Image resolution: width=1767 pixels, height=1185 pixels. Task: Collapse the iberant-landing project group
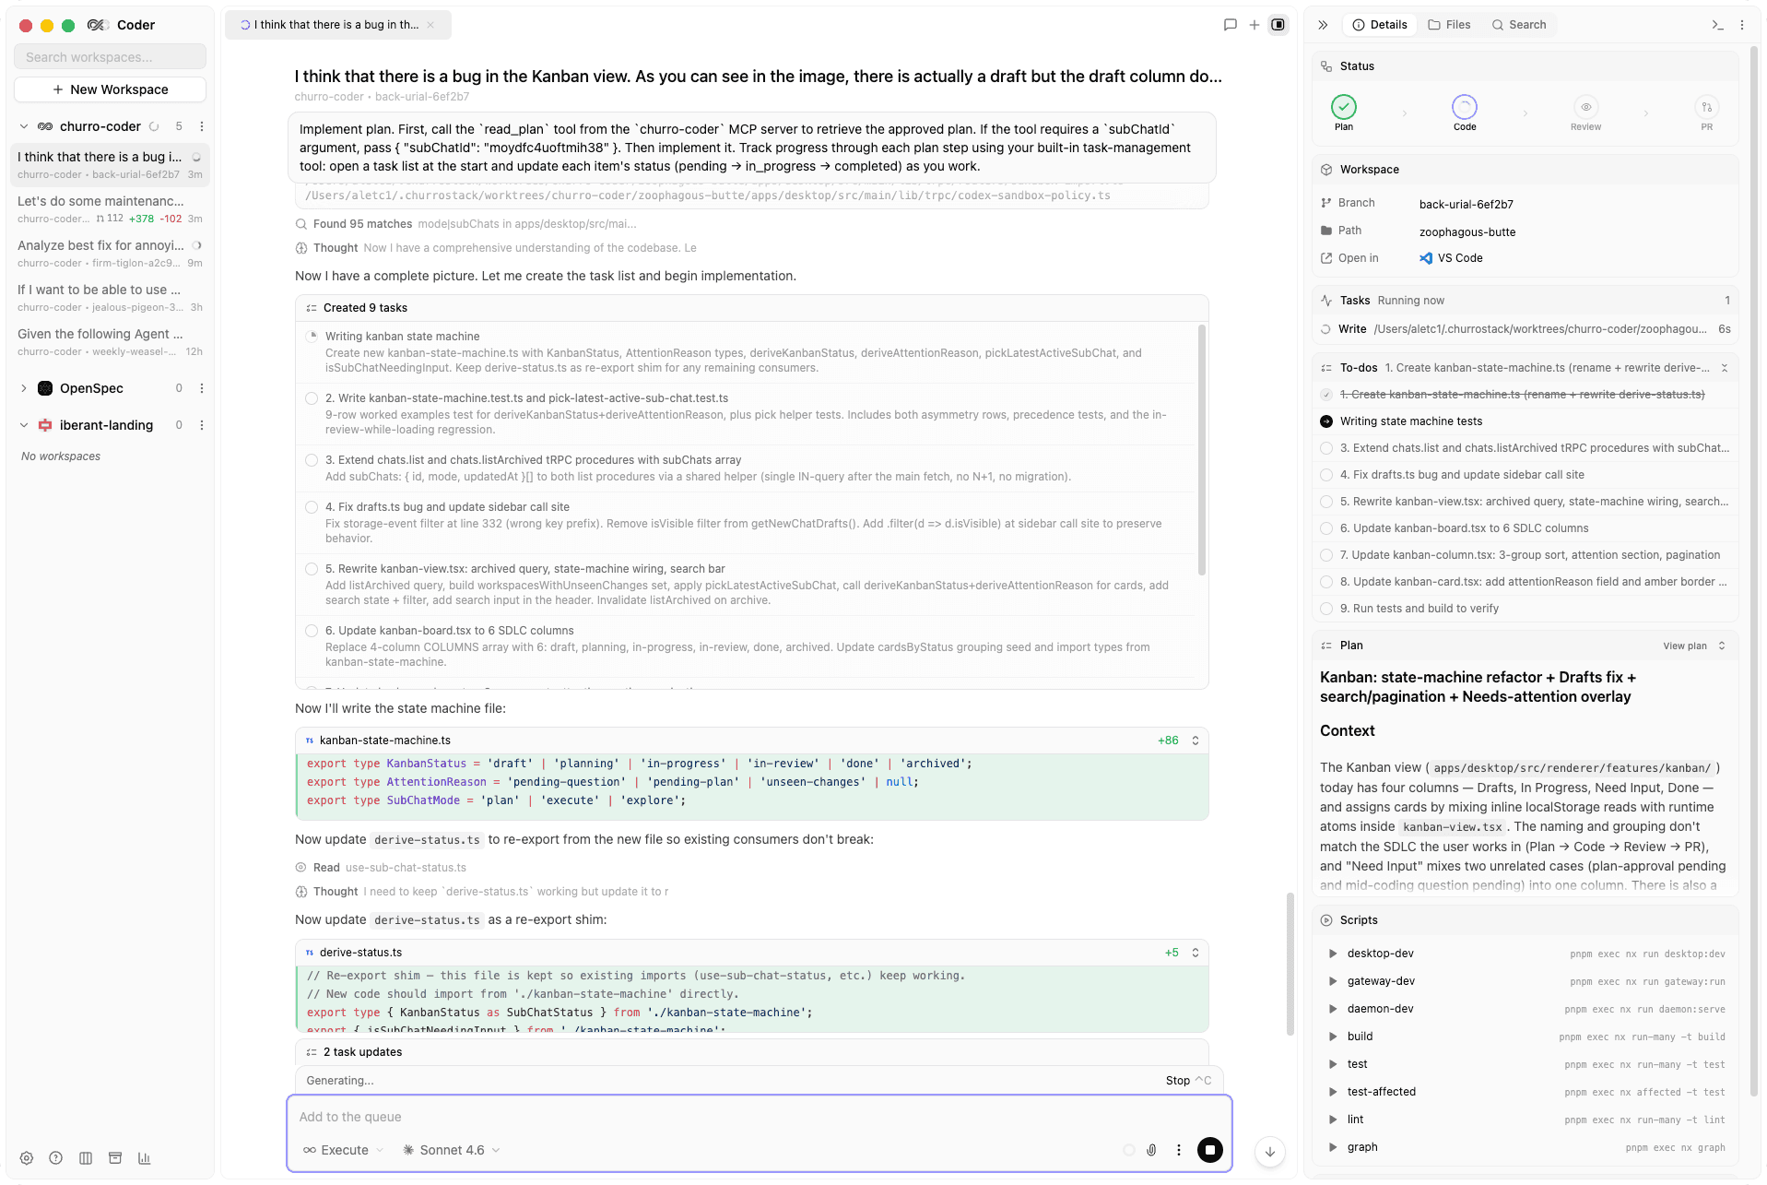click(x=24, y=425)
